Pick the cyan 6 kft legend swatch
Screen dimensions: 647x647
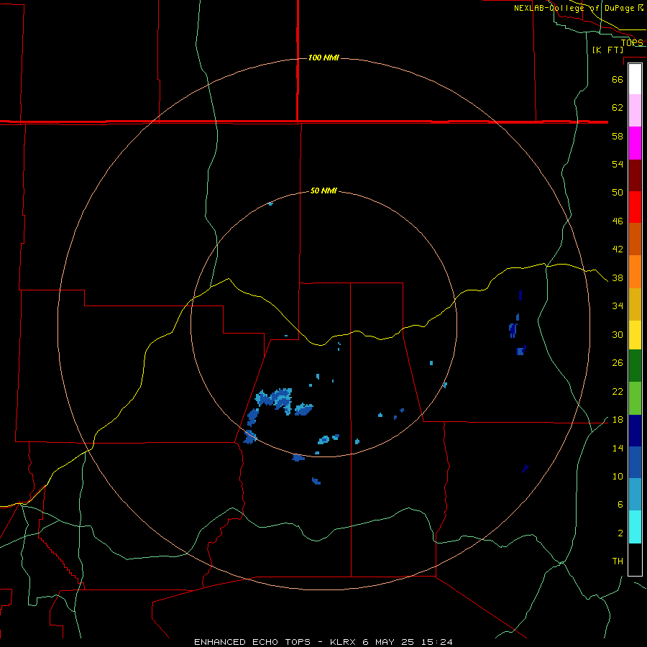[635, 526]
